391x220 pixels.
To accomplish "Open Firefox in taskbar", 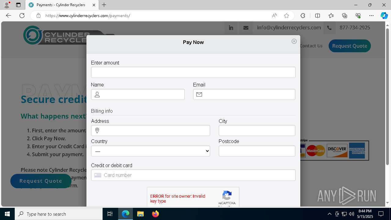I will pyautogui.click(x=155, y=214).
